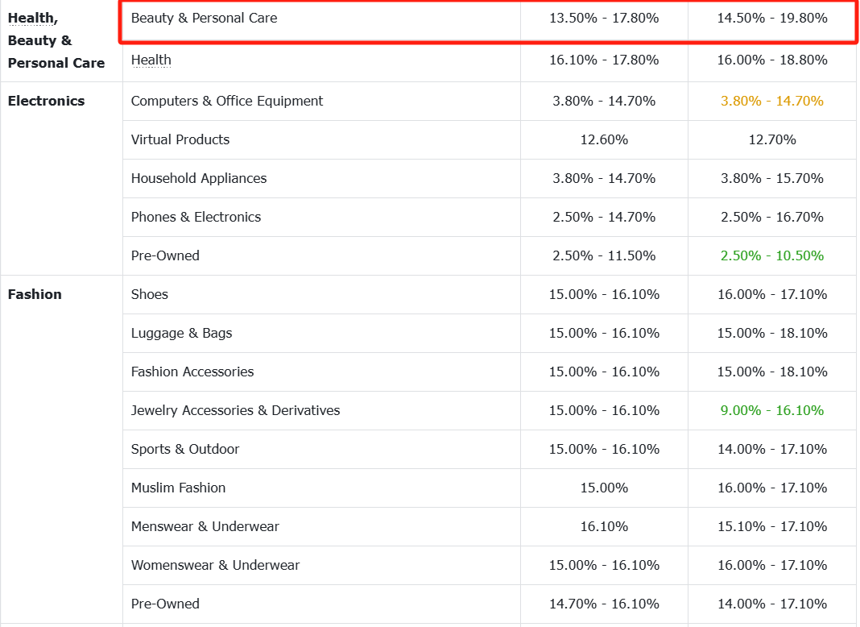Image resolution: width=860 pixels, height=627 pixels.
Task: Click the '16.00% - 17.10%' Shoes rate
Action: 772,294
